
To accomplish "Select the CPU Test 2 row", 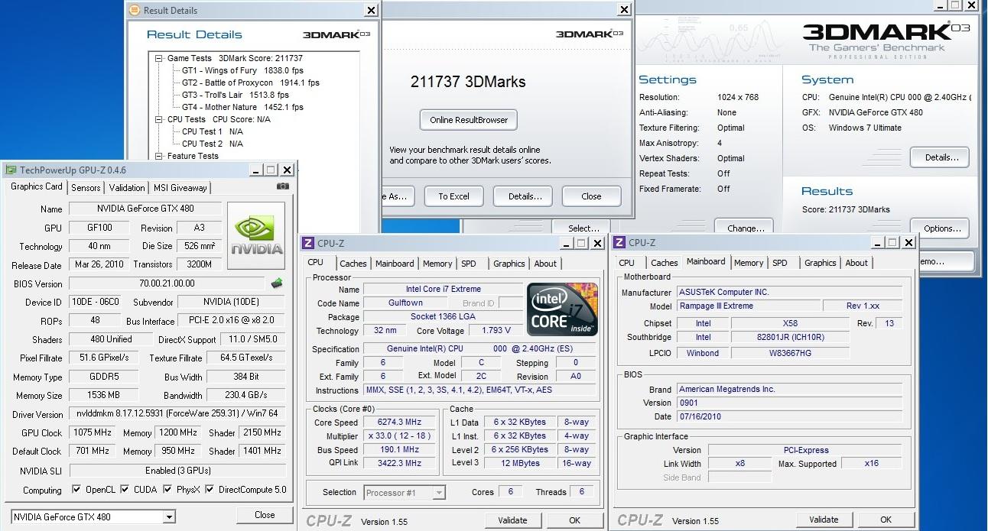I will click(x=213, y=144).
